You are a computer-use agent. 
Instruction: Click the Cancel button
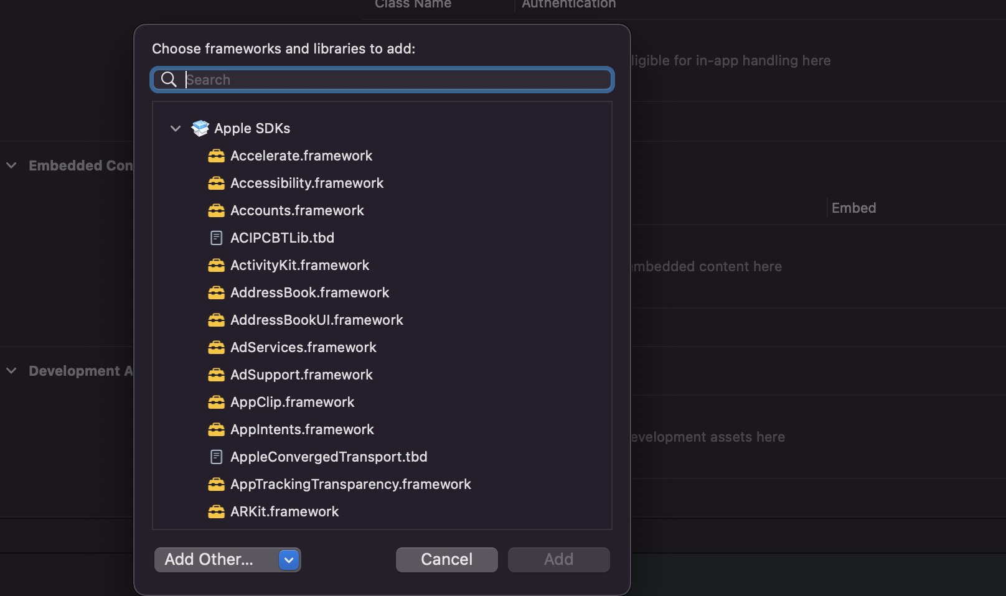tap(446, 559)
